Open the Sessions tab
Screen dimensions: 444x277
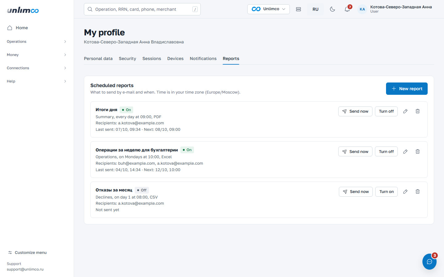(x=152, y=58)
